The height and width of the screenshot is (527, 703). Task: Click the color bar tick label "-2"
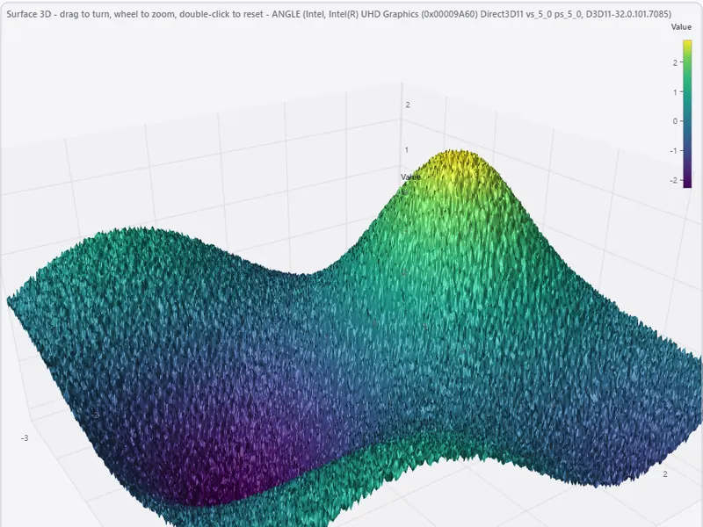click(673, 180)
